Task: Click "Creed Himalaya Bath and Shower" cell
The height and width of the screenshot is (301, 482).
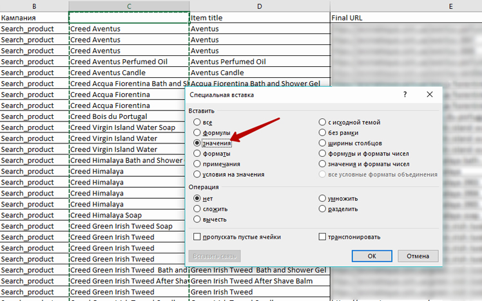Action: click(x=127, y=161)
